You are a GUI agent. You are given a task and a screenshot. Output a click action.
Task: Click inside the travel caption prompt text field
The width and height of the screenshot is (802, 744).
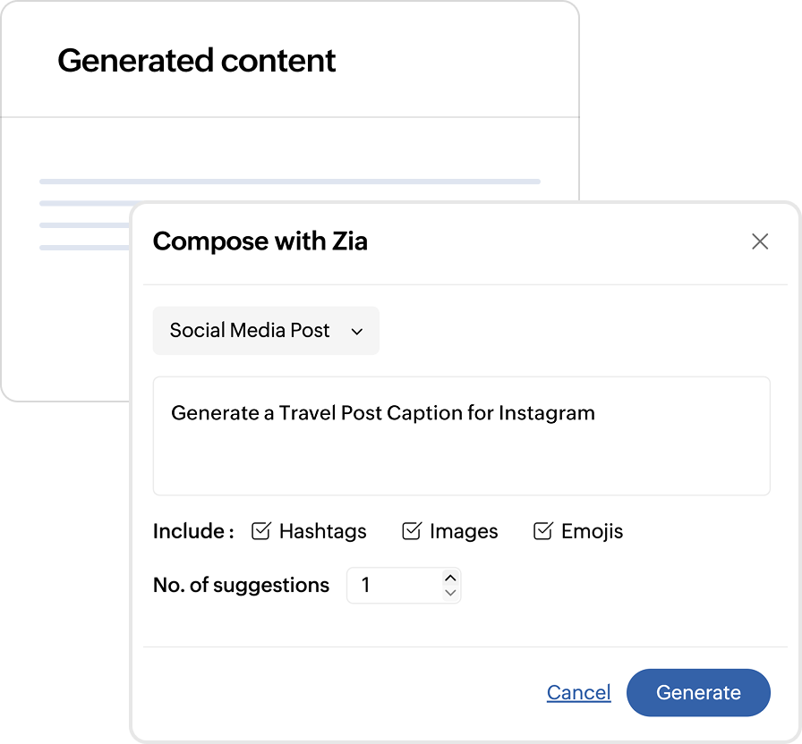[461, 435]
